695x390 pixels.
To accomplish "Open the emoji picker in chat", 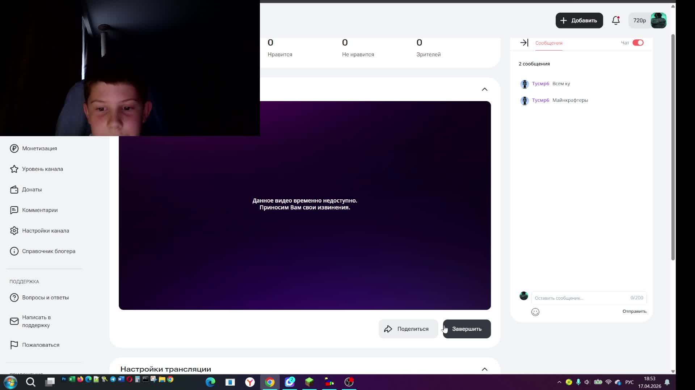I will click(535, 312).
